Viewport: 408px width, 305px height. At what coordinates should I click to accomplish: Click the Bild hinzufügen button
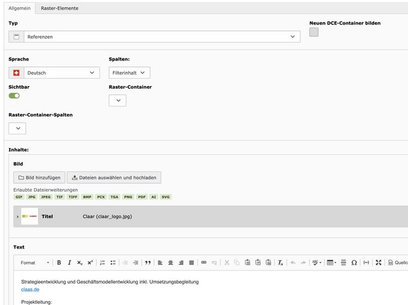click(39, 178)
